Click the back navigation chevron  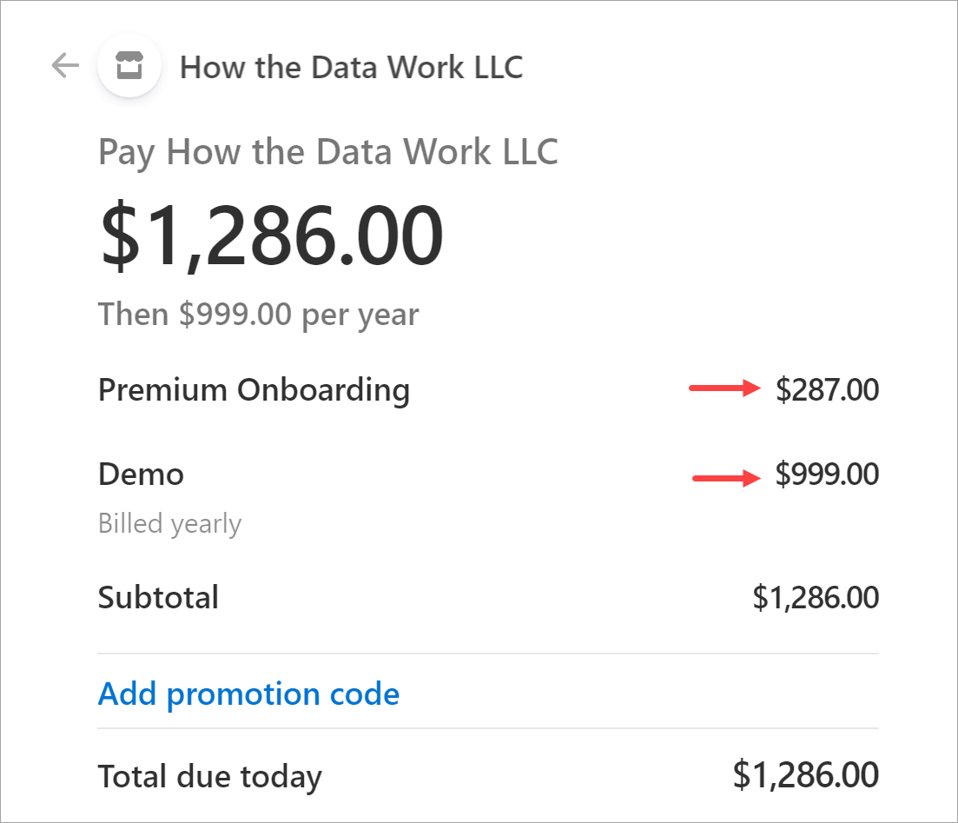(x=65, y=64)
